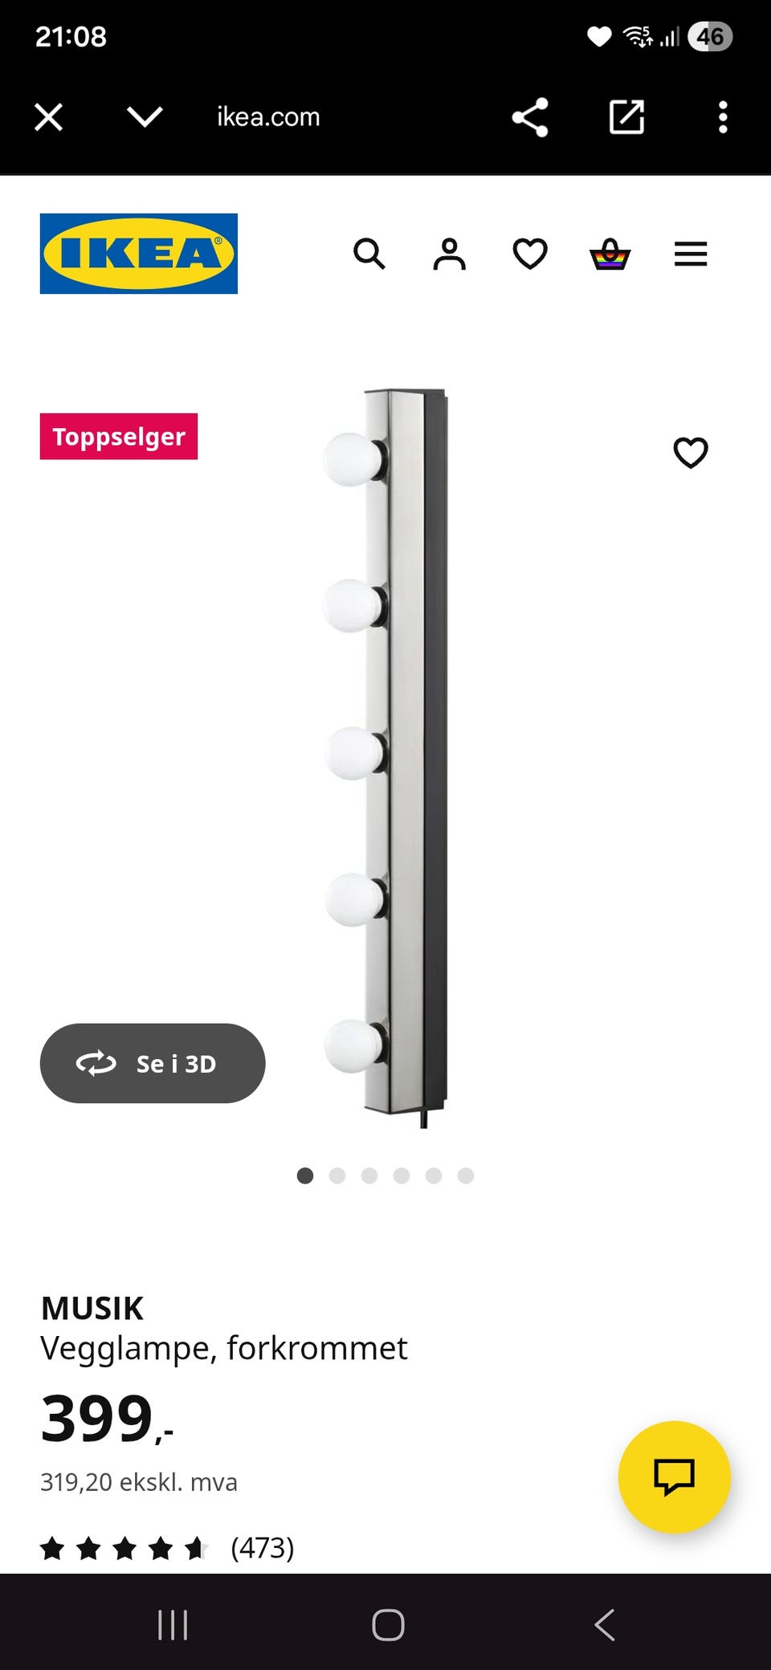Open Android recent apps button
Screen dimensions: 771x1670
click(x=173, y=1625)
